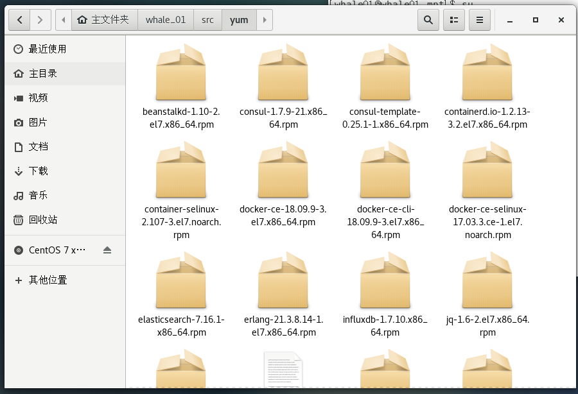The height and width of the screenshot is (394, 578).
Task: Go forward with the right arrow button
Action: pos(40,20)
